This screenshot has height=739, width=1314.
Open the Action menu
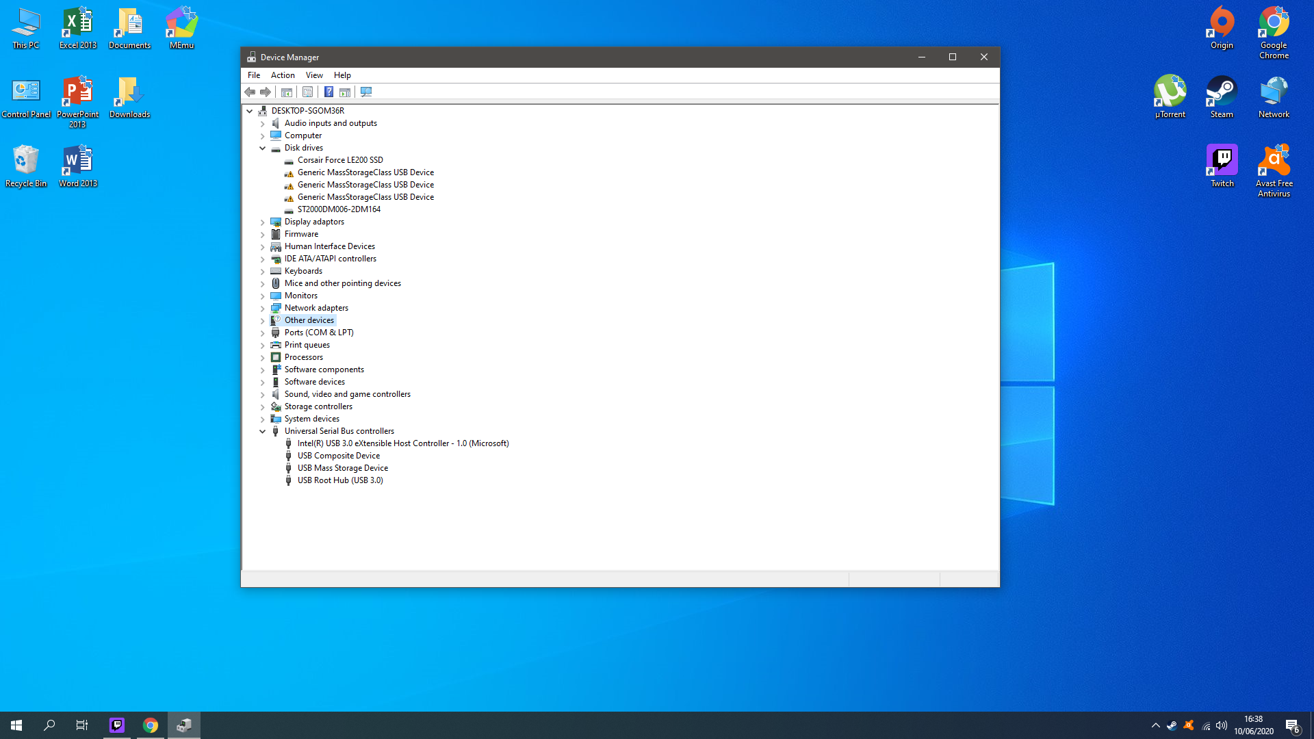(x=283, y=75)
